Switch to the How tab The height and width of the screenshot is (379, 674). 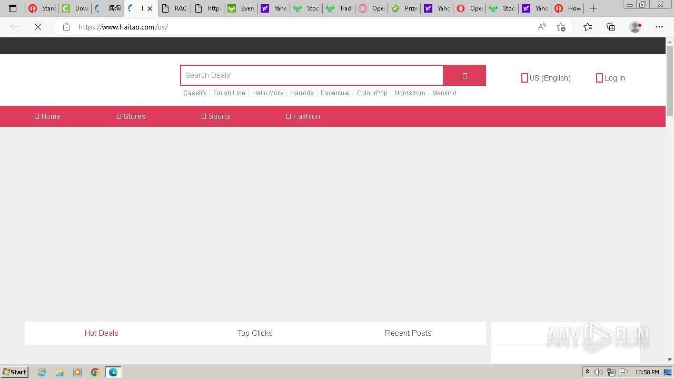[568, 8]
